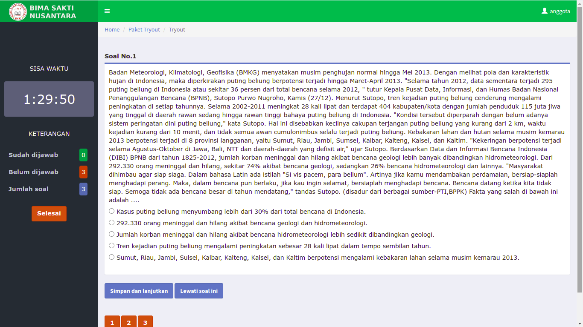Click the Belum dijawab label
Viewport: 583px width, 327px height.
point(33,172)
